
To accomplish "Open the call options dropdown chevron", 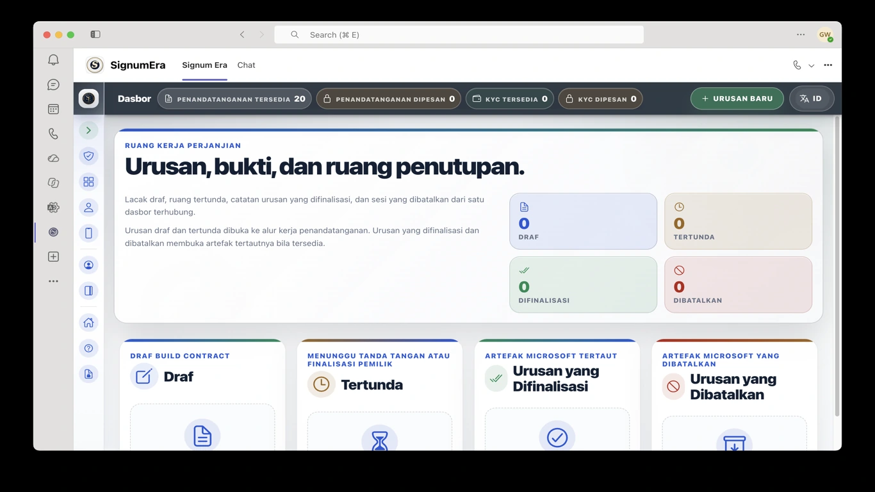I will coord(811,65).
